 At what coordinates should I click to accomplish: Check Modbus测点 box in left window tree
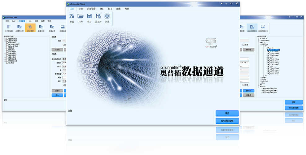pyautogui.click(x=7, y=42)
